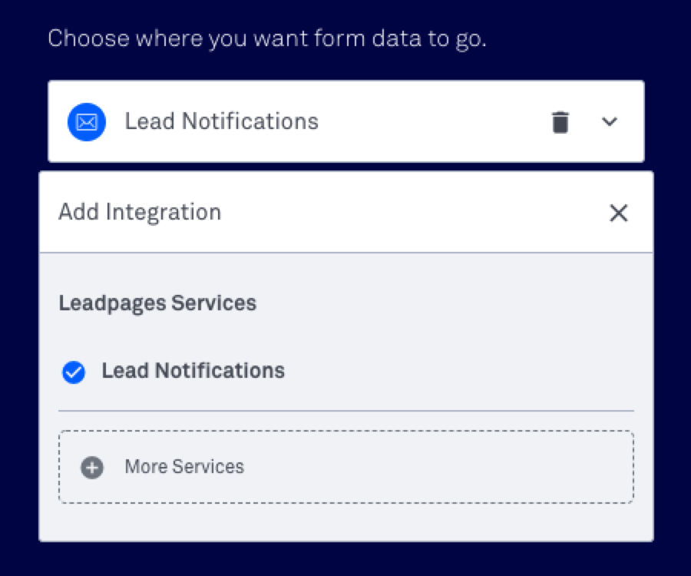The image size is (691, 576).
Task: Select the Lead Notifications row in integration list
Action: (346, 371)
